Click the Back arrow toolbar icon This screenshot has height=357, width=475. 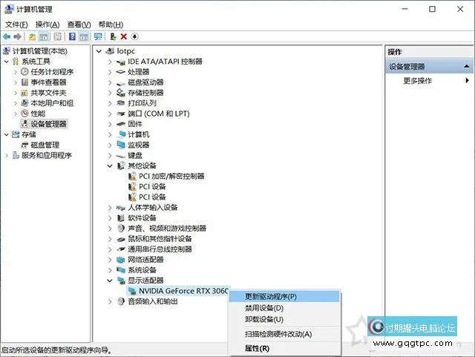[7, 36]
